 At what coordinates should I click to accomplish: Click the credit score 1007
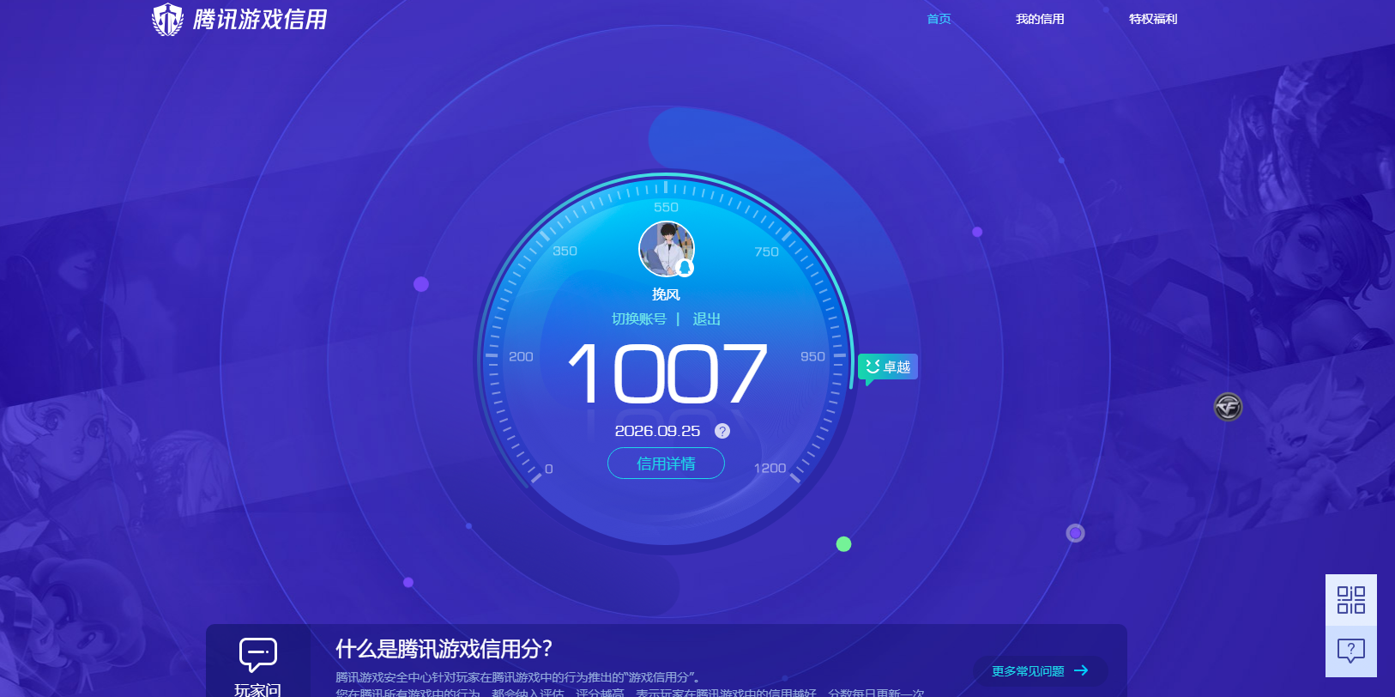667,373
